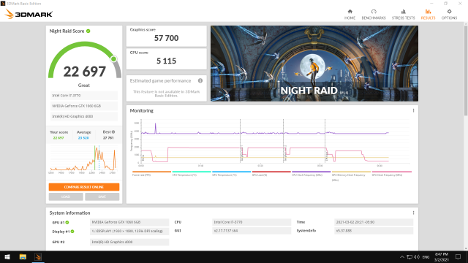Screen dimensions: 468x263
Task: Open Monitoring panel three-dot menu
Action: [413, 110]
